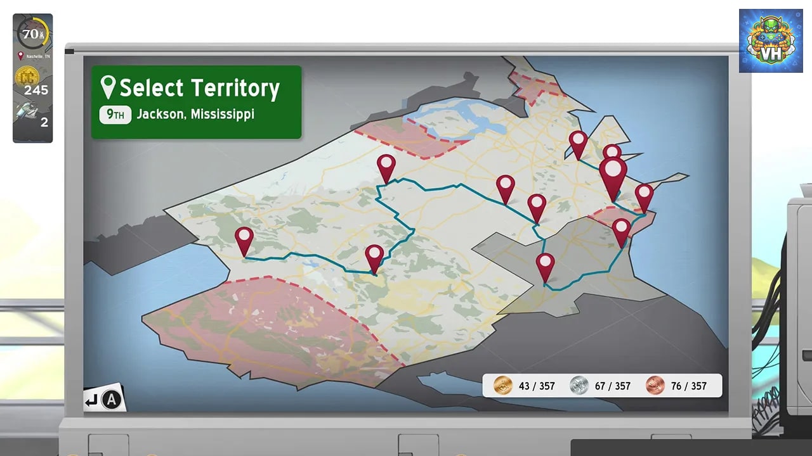Image resolution: width=812 pixels, height=456 pixels.
Task: Select the pin at the top of the route loop
Action: click(x=386, y=168)
